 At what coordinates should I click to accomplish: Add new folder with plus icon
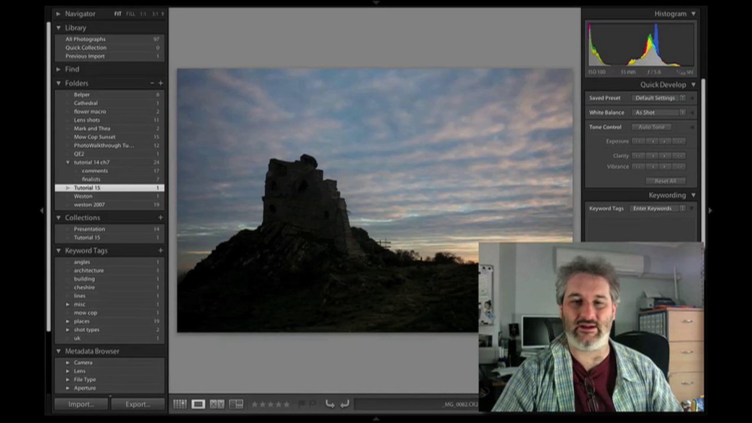160,83
